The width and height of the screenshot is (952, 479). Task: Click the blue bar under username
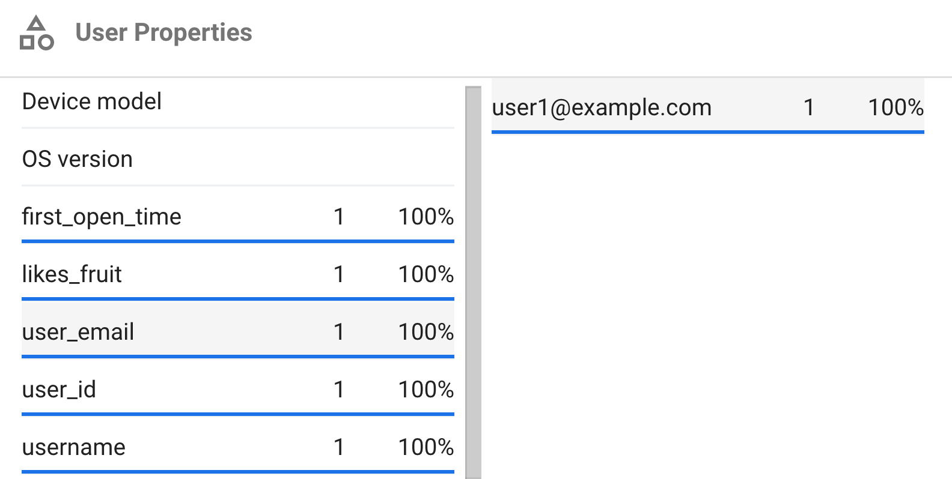238,472
